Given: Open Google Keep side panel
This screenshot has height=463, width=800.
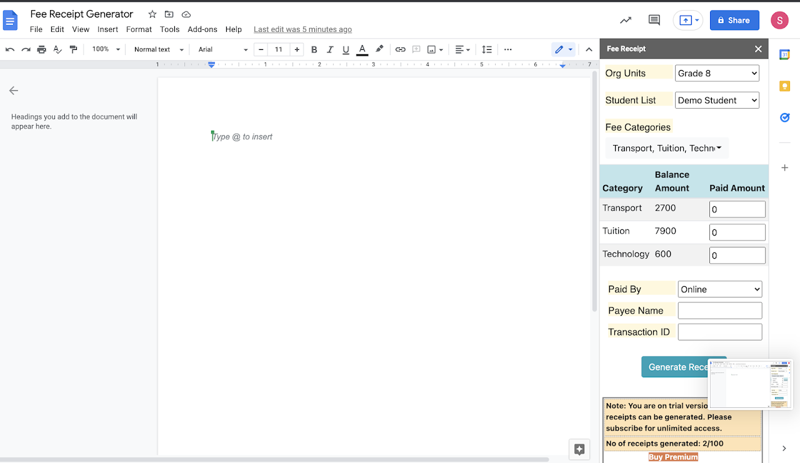Looking at the screenshot, I should [785, 86].
